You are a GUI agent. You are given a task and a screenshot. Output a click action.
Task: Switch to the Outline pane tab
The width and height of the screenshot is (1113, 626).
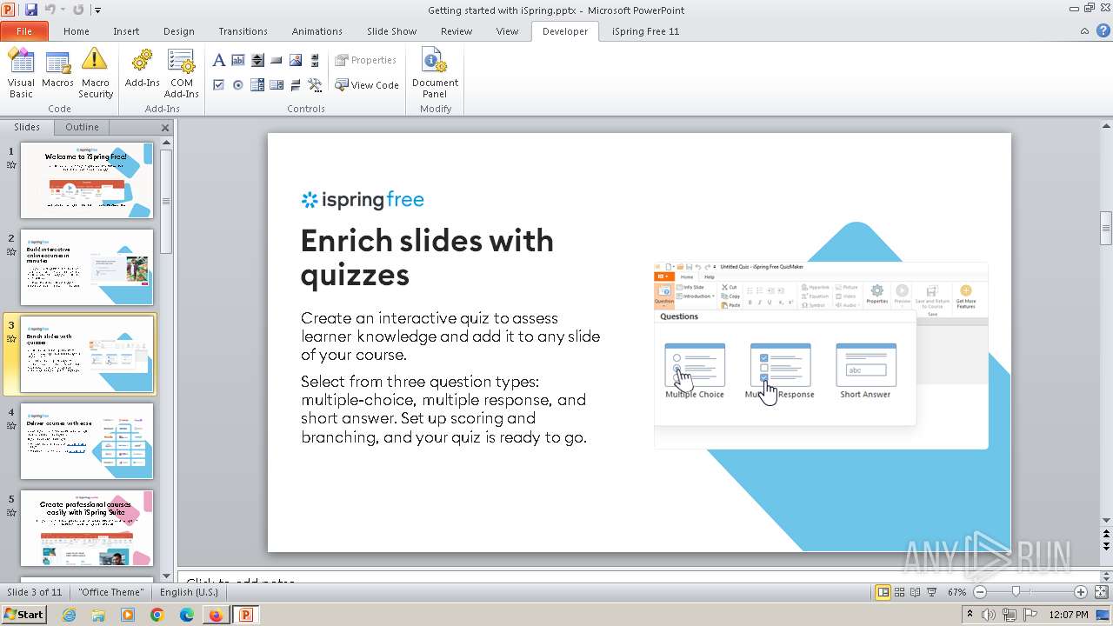click(82, 127)
